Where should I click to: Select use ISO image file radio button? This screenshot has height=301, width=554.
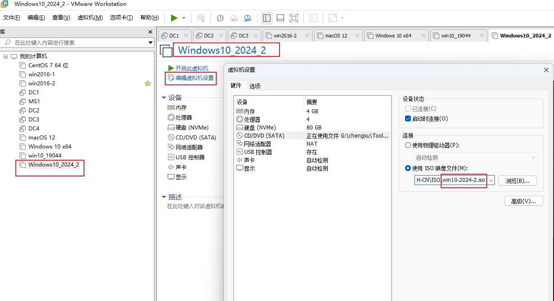coord(408,168)
